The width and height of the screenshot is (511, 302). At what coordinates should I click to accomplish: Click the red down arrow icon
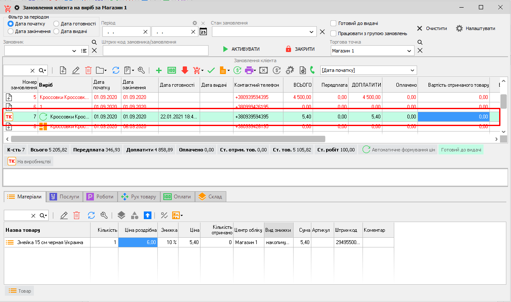click(x=184, y=70)
